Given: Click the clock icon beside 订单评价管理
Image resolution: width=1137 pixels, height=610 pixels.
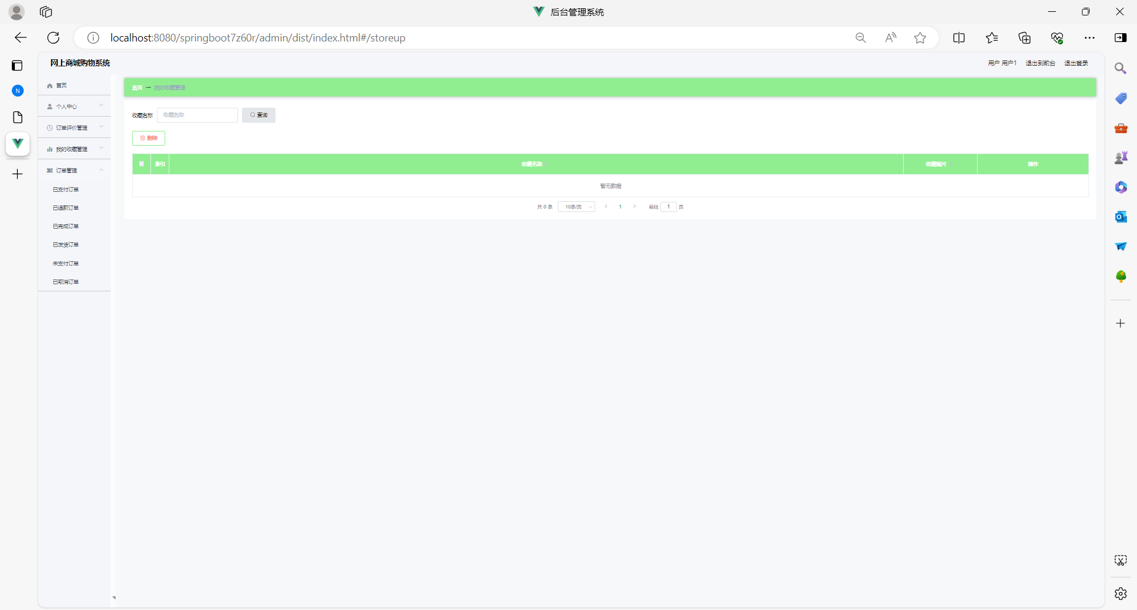Looking at the screenshot, I should click(49, 127).
